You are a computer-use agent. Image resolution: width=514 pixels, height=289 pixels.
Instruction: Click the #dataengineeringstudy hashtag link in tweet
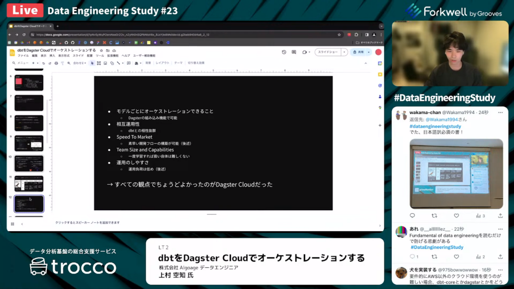(435, 126)
